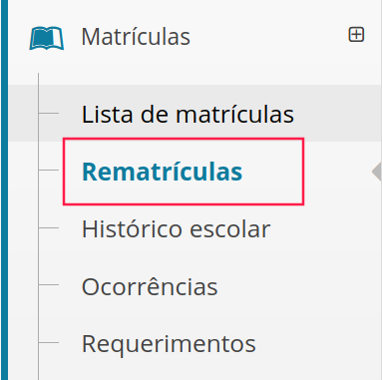Click the tree branch dash before Rematrículas
382x380 pixels.
click(49, 171)
